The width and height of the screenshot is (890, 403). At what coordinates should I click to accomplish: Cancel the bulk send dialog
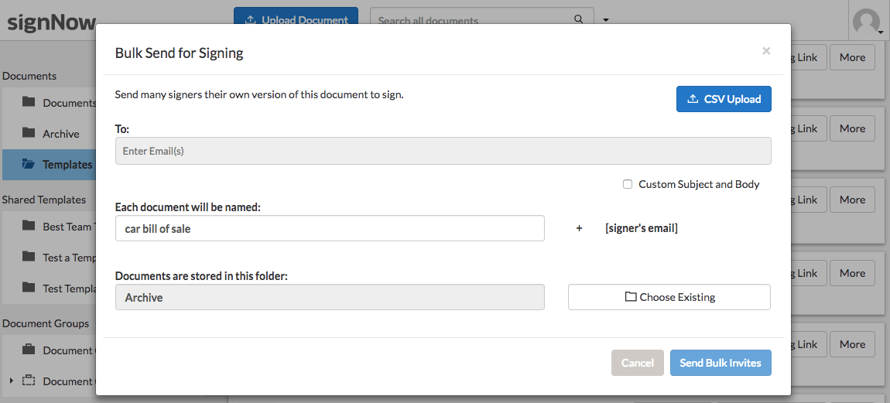click(x=638, y=363)
